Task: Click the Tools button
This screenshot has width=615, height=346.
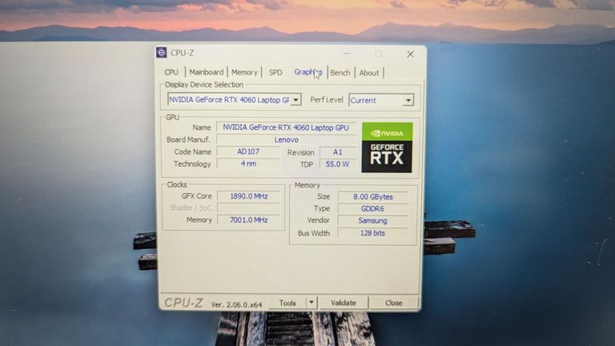Action: click(287, 303)
